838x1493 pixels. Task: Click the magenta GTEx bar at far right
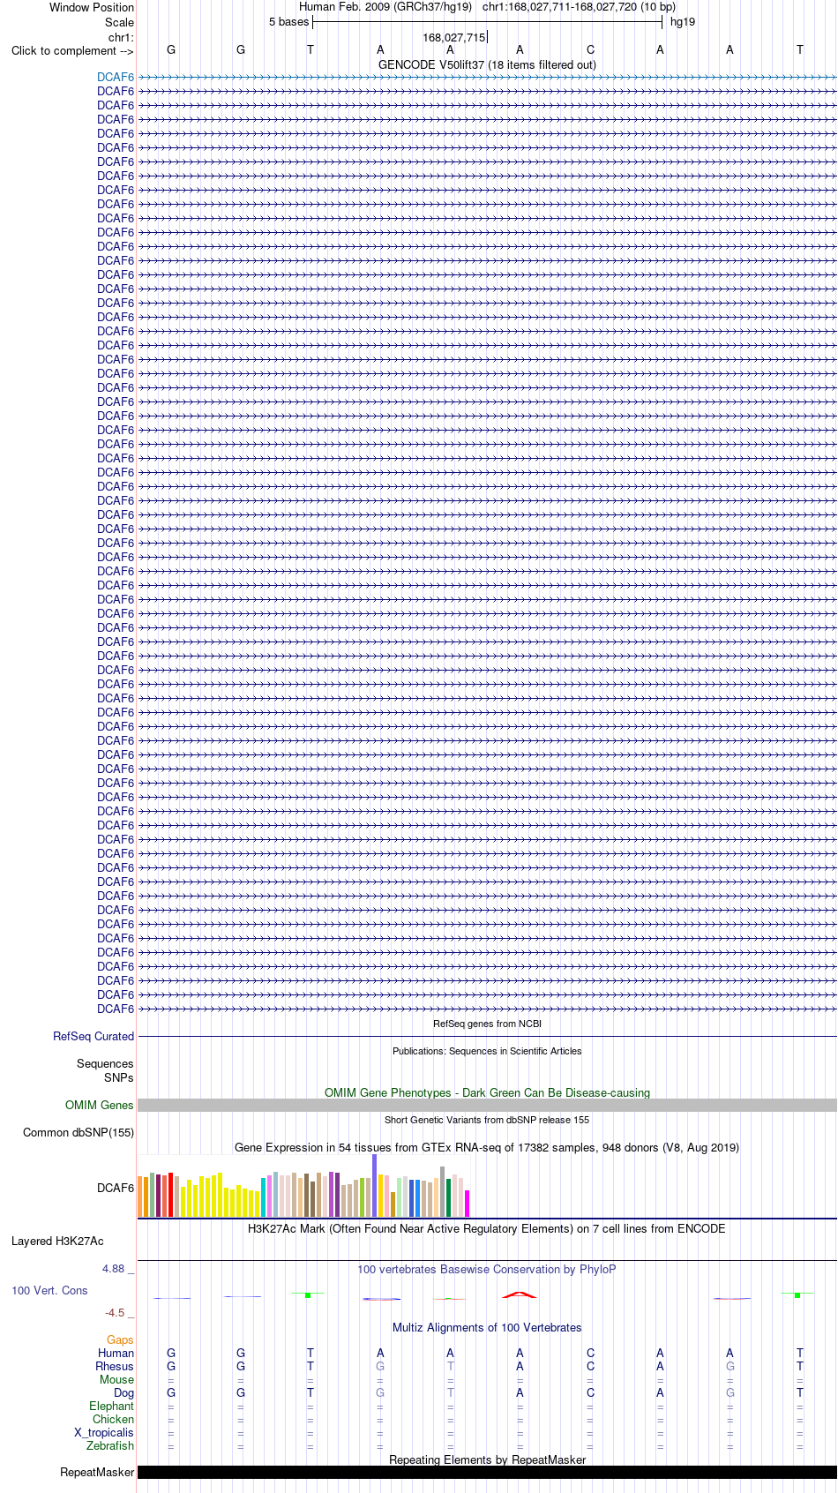[x=467, y=1204]
